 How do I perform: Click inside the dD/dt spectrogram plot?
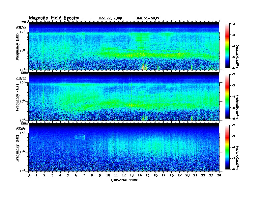124,97
